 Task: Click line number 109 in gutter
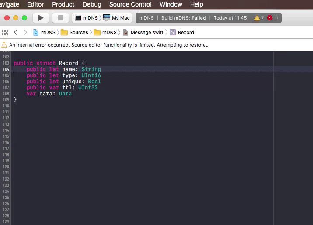(x=6, y=100)
